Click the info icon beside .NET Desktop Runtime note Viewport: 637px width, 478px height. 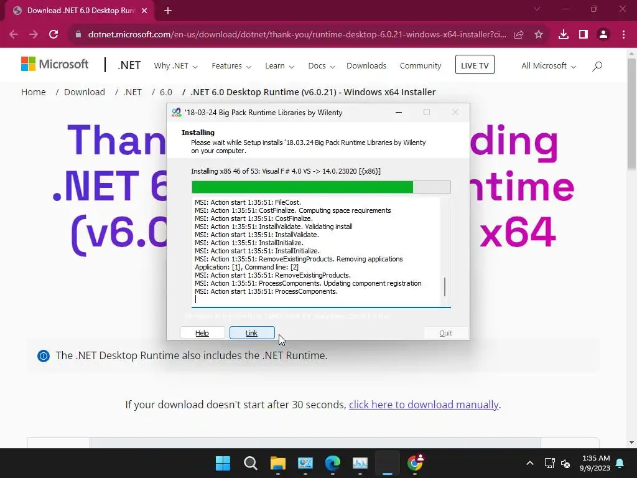click(44, 356)
